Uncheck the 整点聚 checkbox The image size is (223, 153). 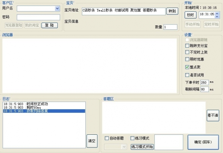pos(187,67)
